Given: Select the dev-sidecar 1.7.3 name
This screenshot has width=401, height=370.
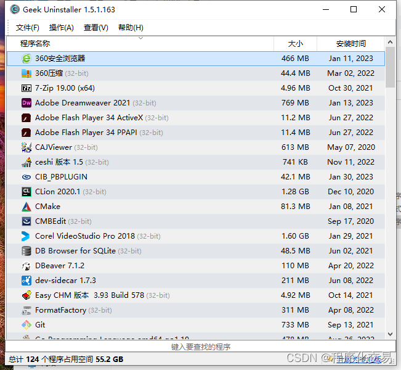Looking at the screenshot, I should point(65,281).
